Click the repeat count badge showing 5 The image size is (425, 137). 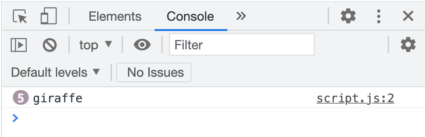[x=20, y=98]
